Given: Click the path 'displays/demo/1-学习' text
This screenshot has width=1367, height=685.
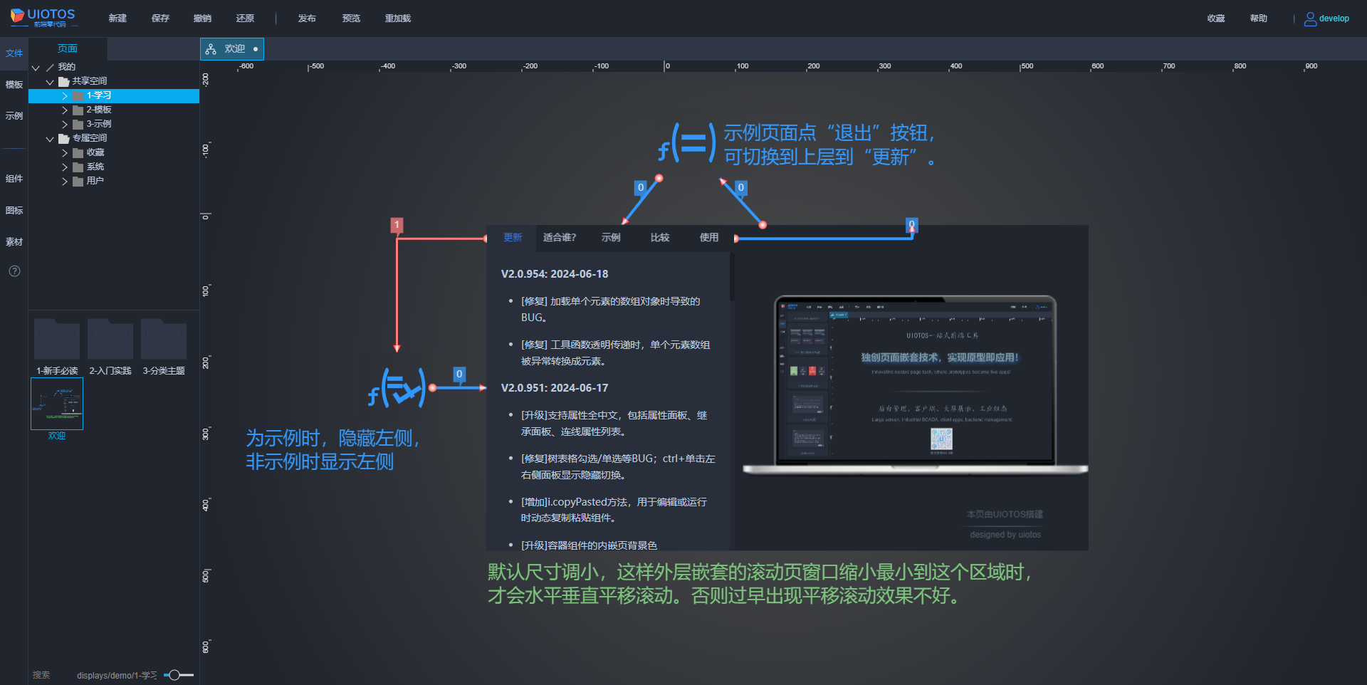Looking at the screenshot, I should pos(117,675).
